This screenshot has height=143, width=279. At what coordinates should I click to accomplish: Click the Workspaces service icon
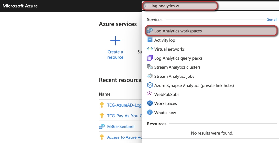click(x=150, y=103)
